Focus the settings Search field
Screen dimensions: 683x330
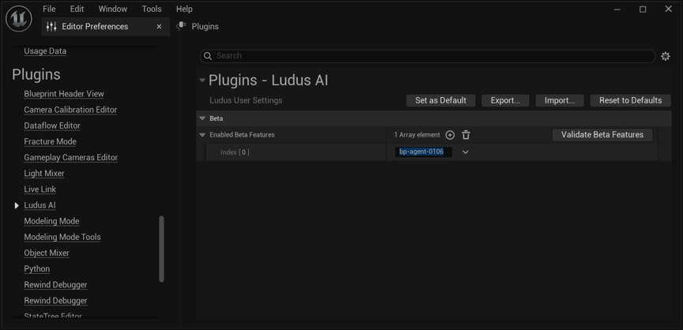tap(428, 55)
